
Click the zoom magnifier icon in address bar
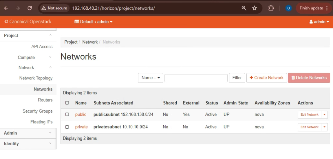[244, 8]
